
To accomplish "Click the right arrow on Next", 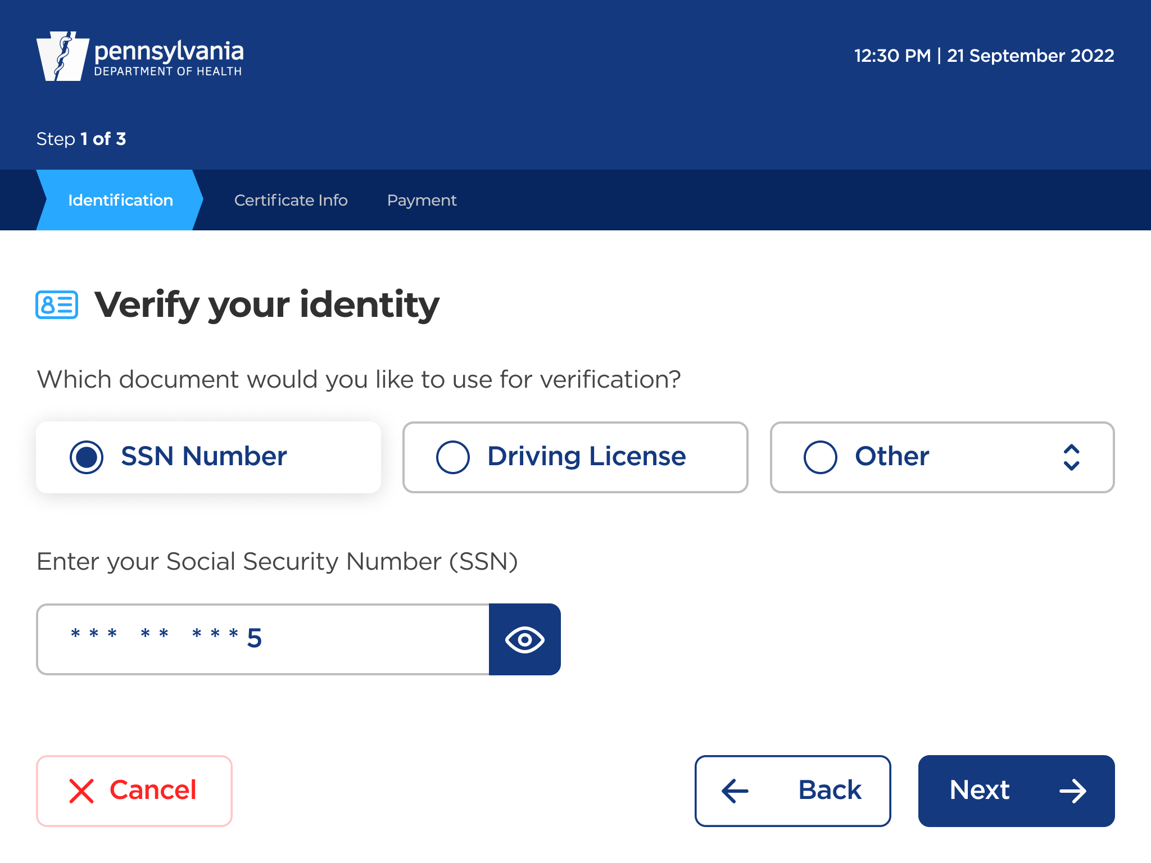I will (1072, 791).
